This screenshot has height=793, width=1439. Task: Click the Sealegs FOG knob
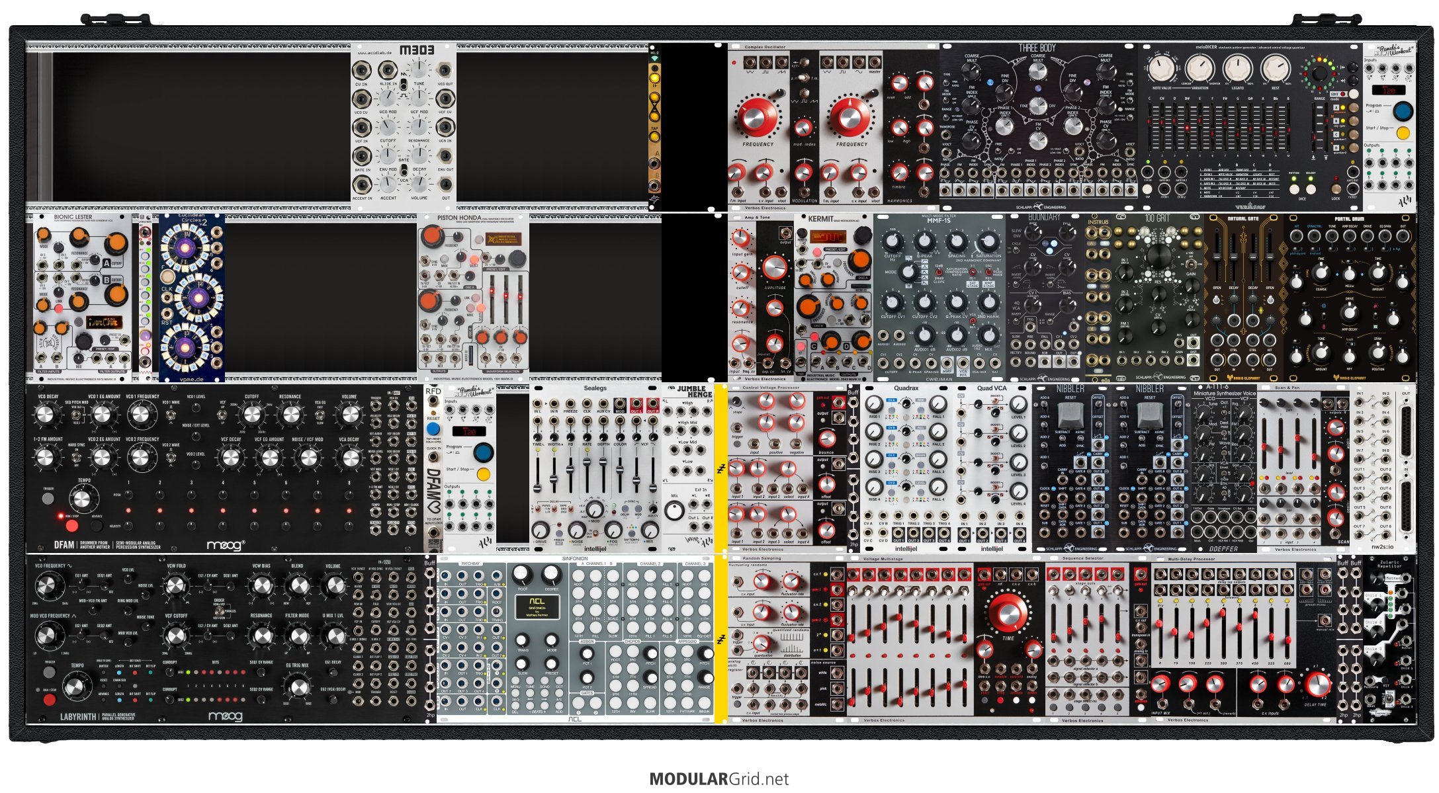[x=613, y=530]
